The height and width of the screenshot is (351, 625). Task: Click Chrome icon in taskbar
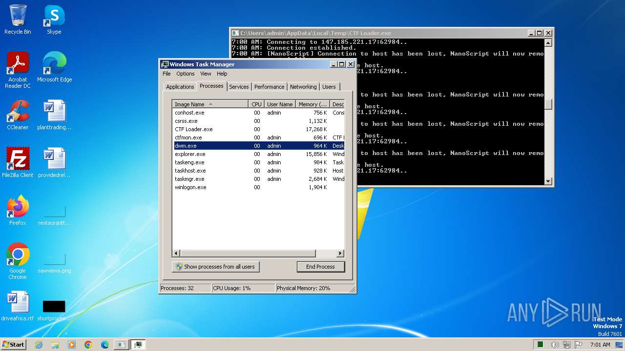click(x=88, y=345)
